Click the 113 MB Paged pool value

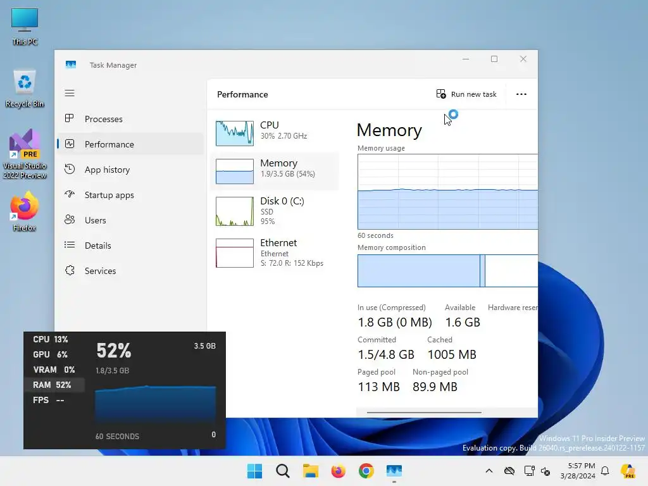pos(378,387)
